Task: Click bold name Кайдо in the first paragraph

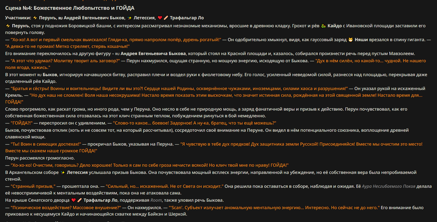Action: click(x=335, y=26)
